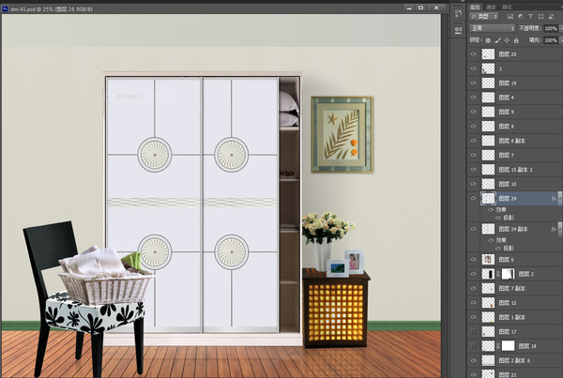The image size is (563, 378).
Task: Click the fill value field 100%
Action: tap(551, 40)
